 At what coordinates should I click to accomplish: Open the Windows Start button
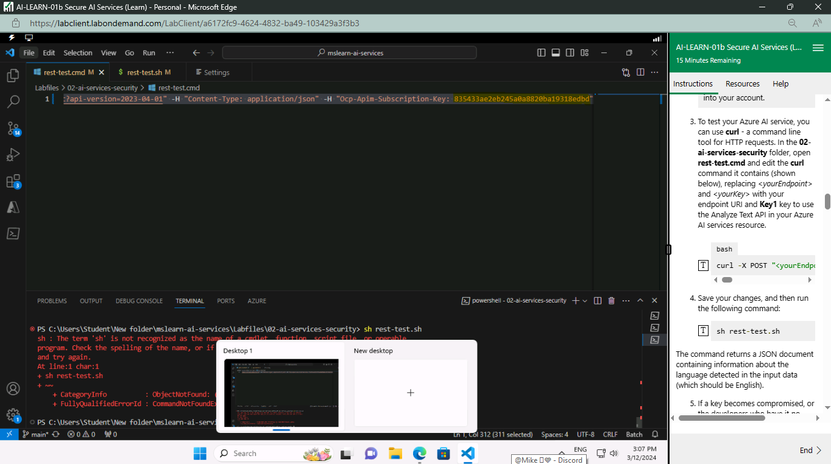click(x=200, y=453)
